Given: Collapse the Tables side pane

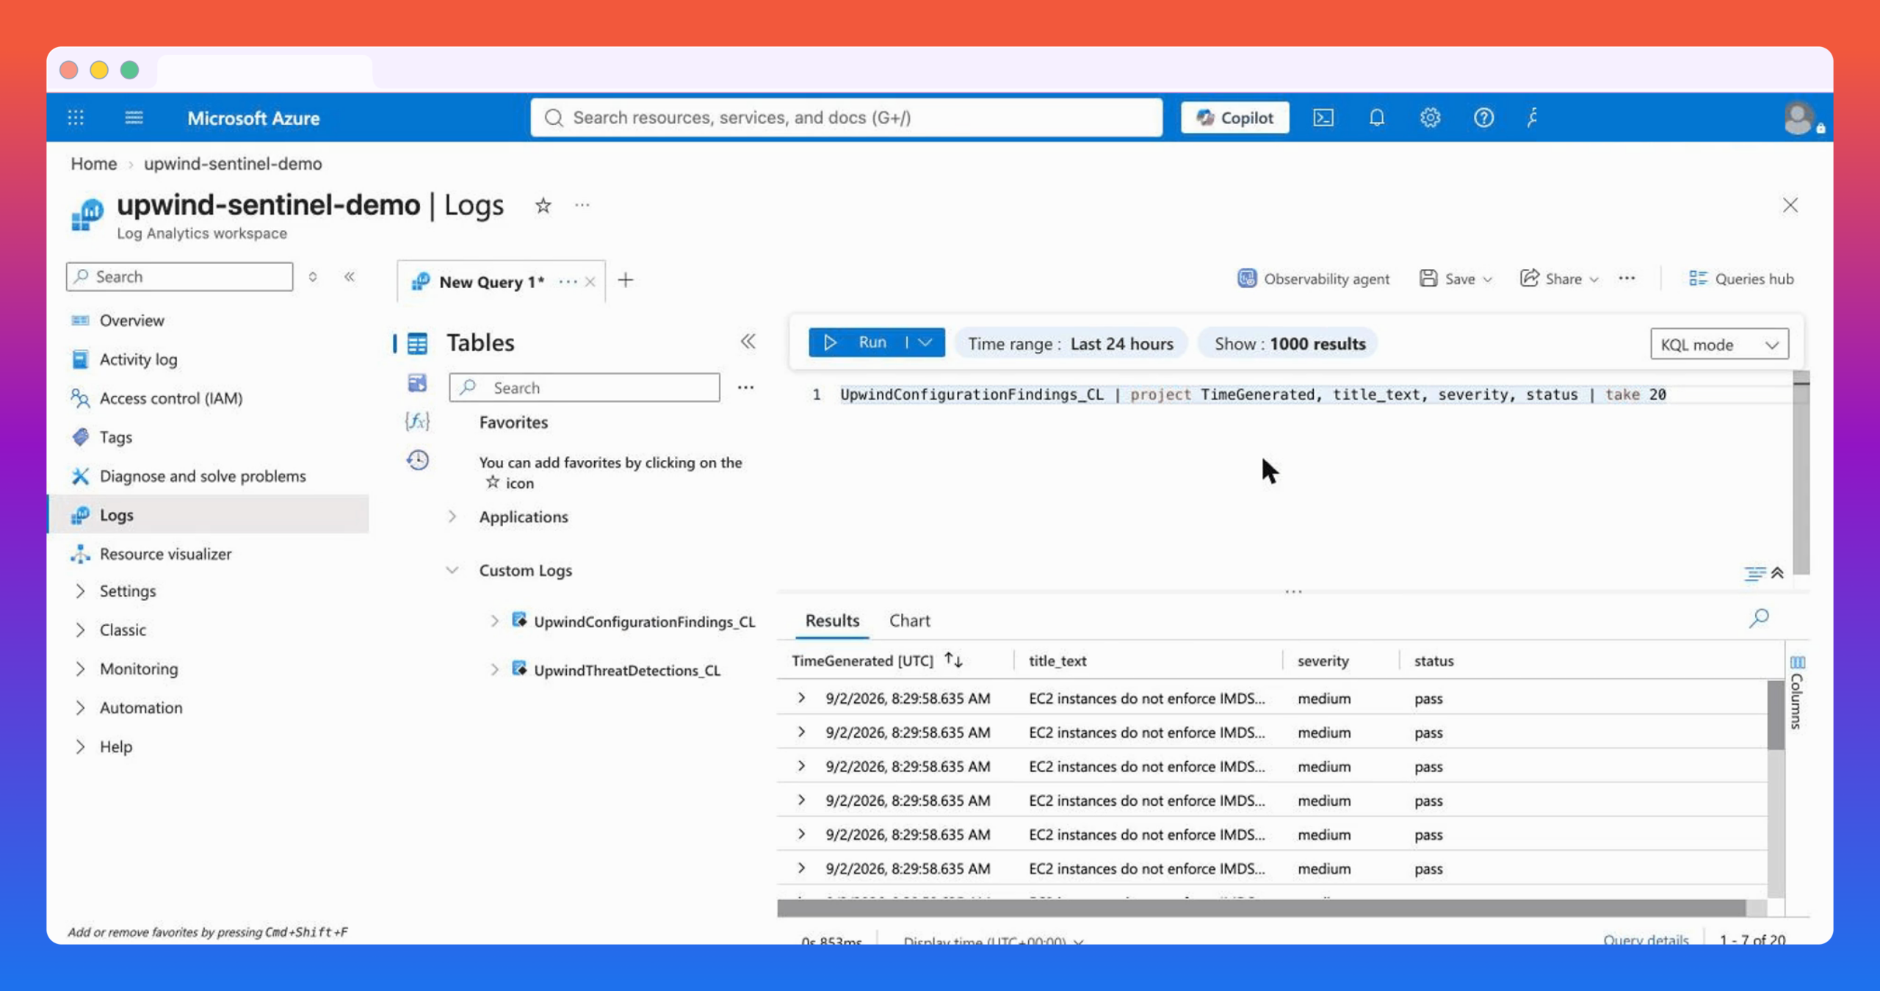Looking at the screenshot, I should [748, 342].
